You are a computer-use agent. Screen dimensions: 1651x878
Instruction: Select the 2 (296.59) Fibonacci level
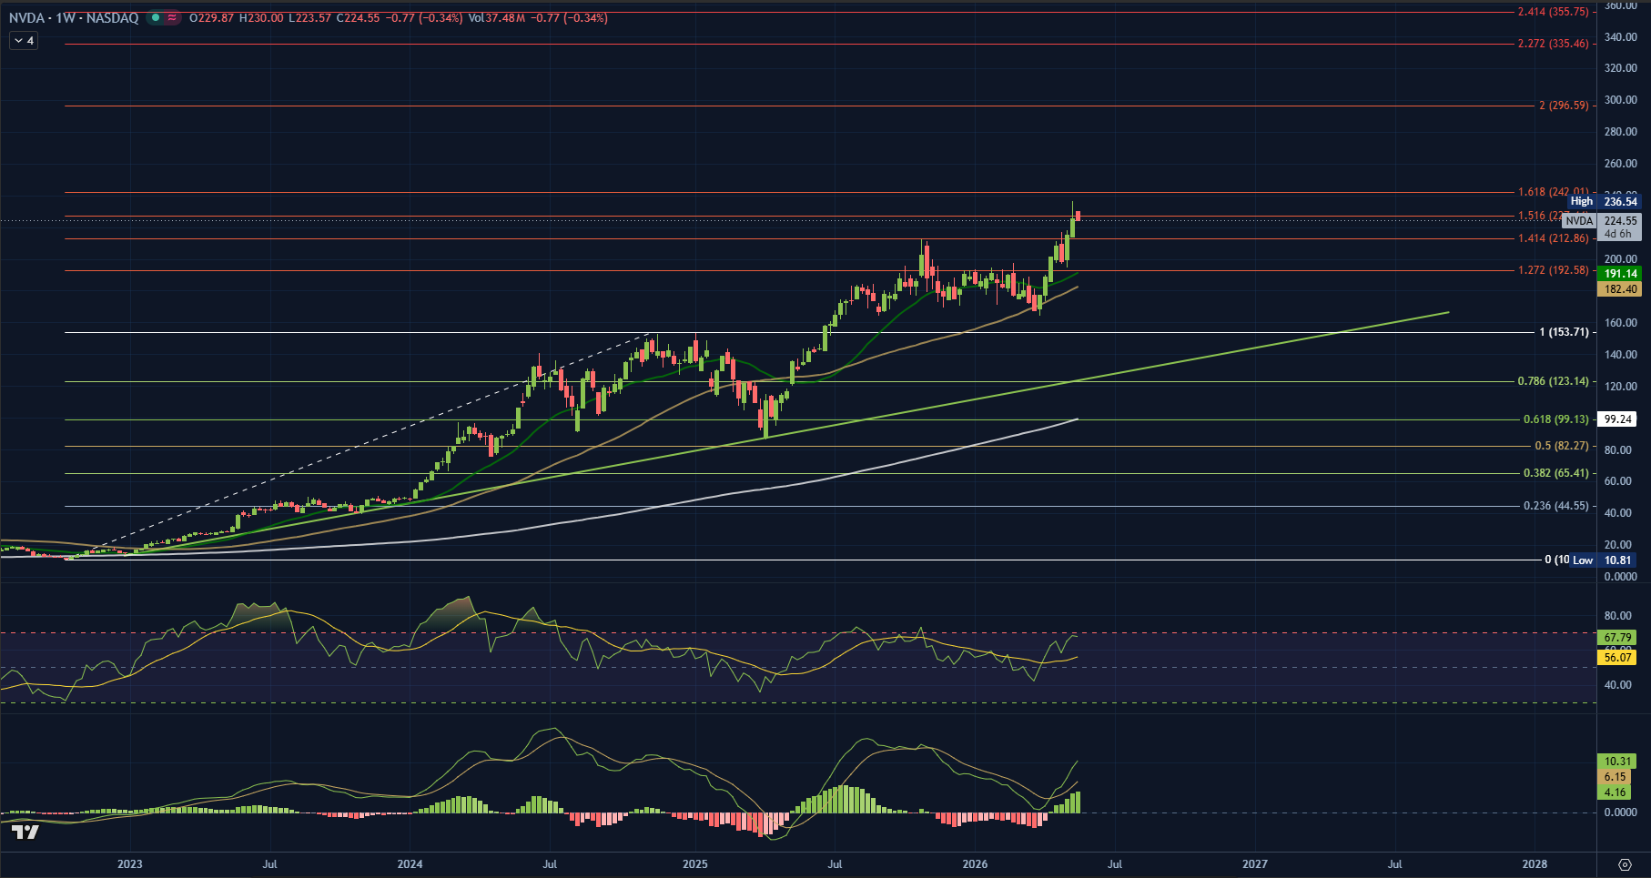click(1564, 106)
